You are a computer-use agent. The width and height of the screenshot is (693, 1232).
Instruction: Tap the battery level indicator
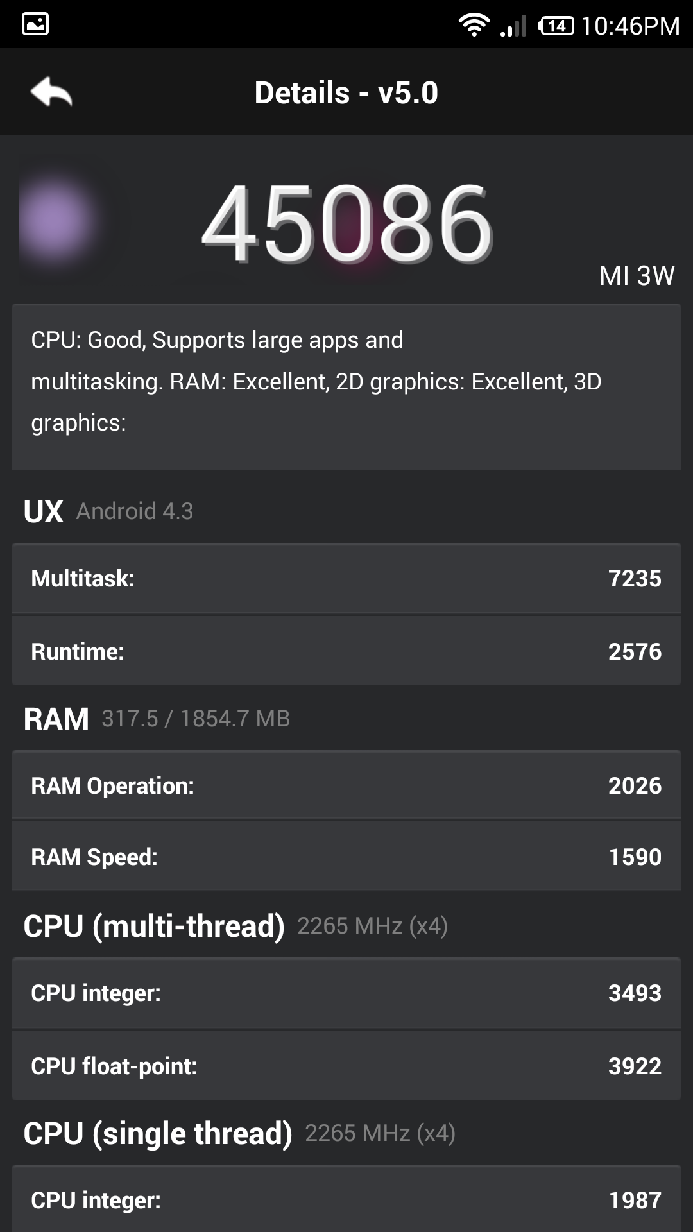[x=556, y=26]
